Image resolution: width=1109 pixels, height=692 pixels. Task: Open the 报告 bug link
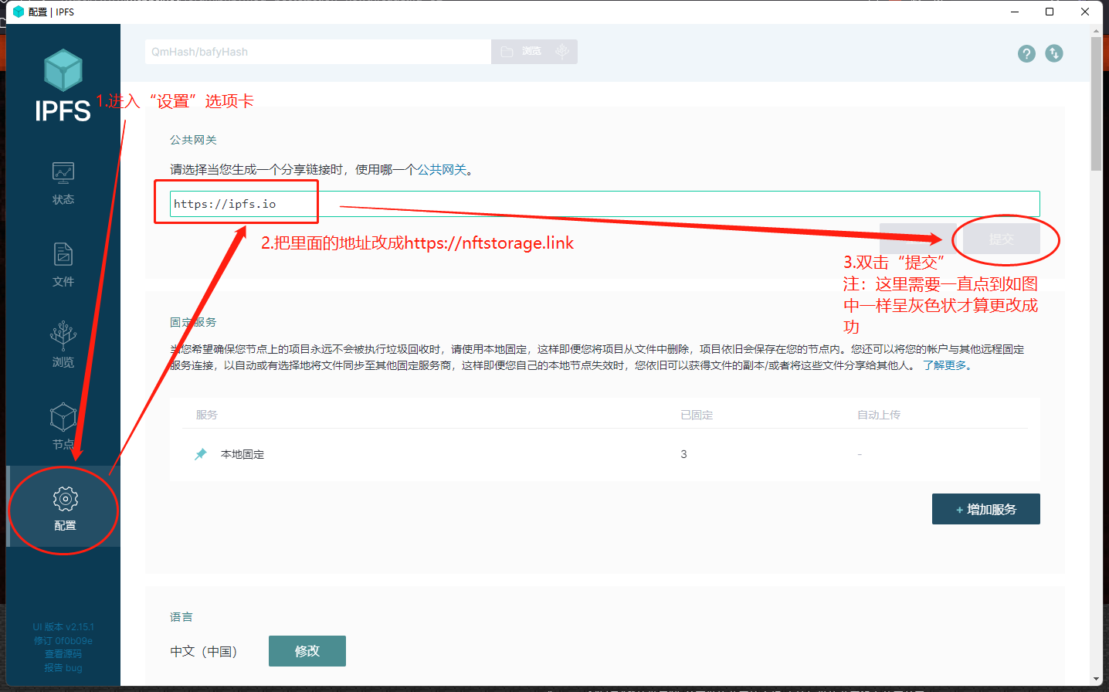[x=63, y=668]
